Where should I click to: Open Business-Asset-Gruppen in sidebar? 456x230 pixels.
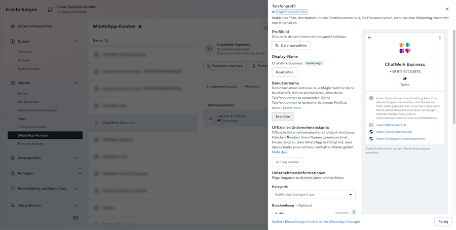pyautogui.click(x=37, y=110)
